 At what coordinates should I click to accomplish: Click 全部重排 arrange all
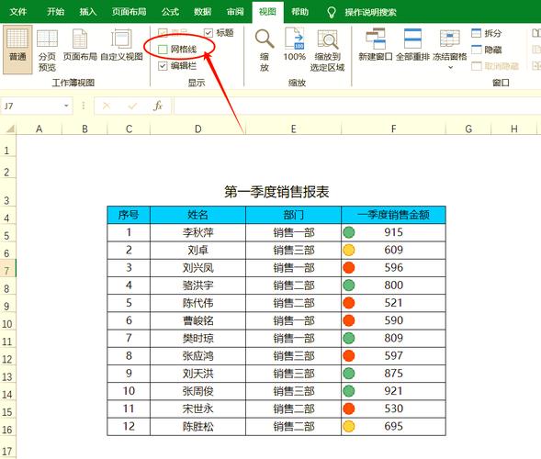(x=412, y=45)
